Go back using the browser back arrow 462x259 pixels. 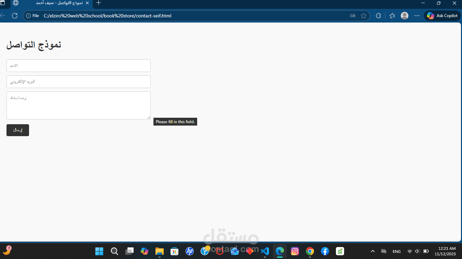tap(3, 16)
